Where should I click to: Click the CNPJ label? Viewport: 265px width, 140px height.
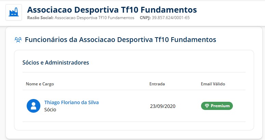point(145,17)
